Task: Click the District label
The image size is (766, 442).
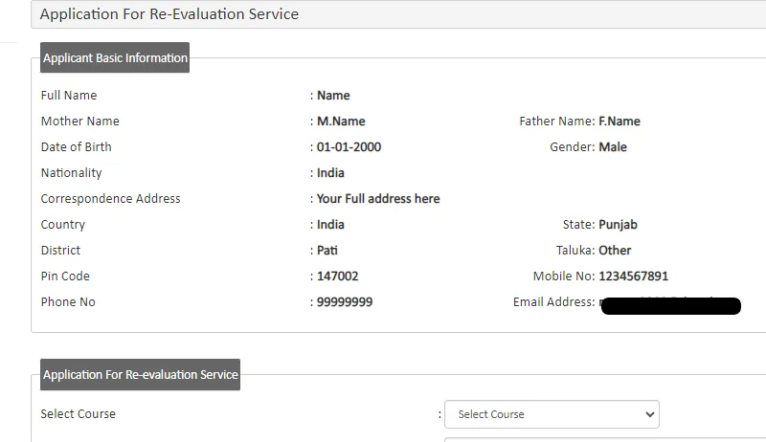Action: (x=60, y=251)
